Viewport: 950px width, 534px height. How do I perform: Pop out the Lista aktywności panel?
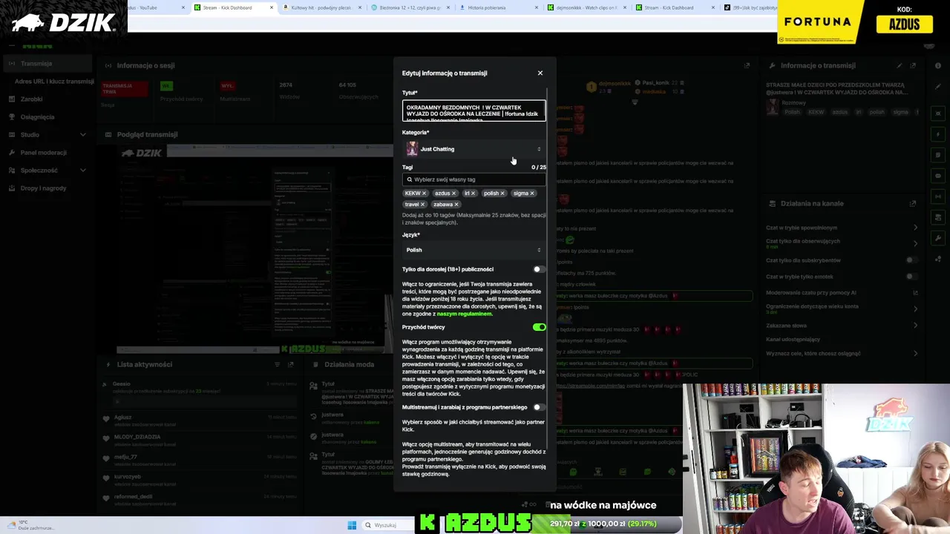pyautogui.click(x=291, y=364)
